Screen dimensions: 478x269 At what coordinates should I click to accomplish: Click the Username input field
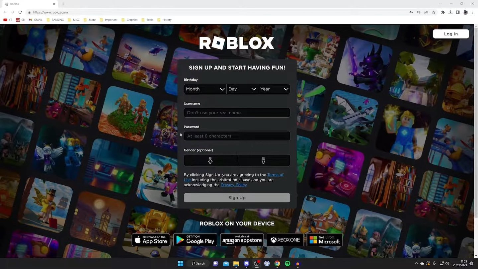pyautogui.click(x=237, y=113)
